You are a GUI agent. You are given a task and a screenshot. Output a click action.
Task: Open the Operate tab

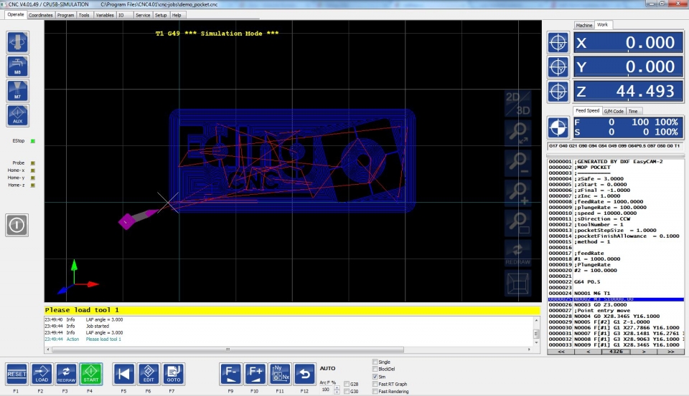16,14
